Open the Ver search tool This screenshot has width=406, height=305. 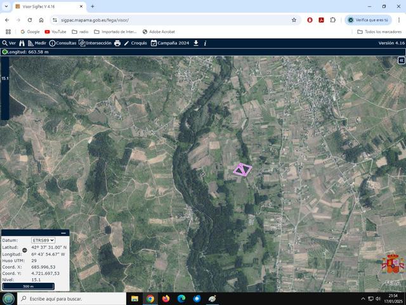click(x=9, y=43)
